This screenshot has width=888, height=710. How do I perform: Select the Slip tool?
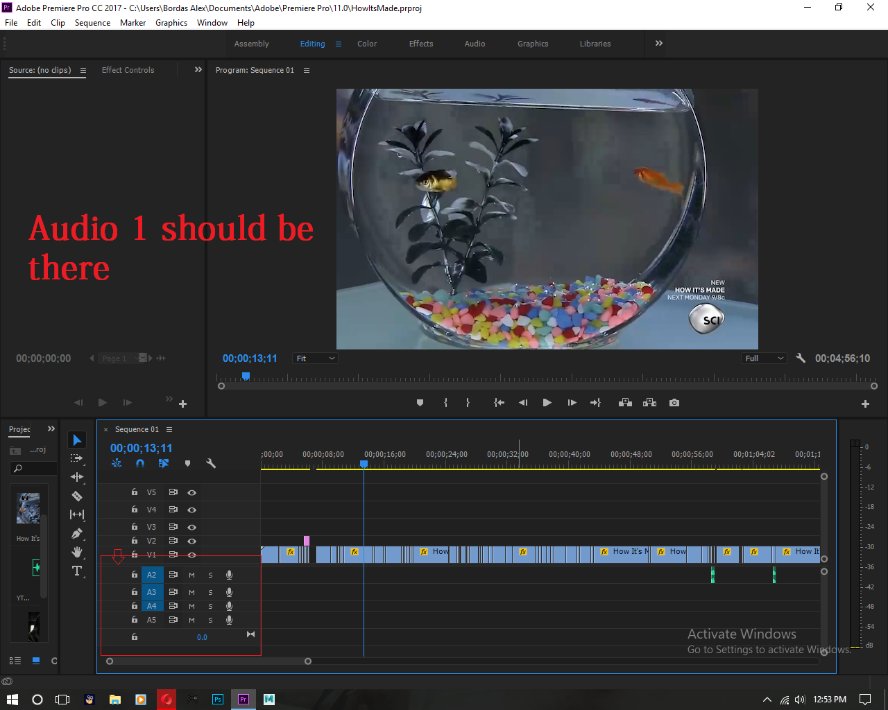click(x=77, y=514)
